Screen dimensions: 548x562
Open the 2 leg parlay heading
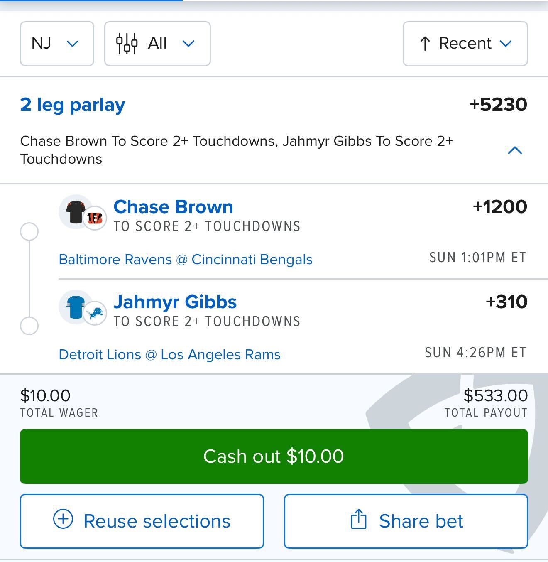tap(73, 105)
